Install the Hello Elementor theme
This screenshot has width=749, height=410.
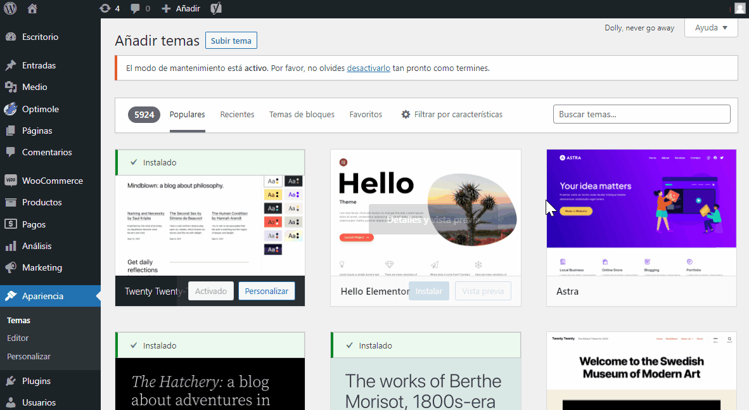(x=429, y=291)
